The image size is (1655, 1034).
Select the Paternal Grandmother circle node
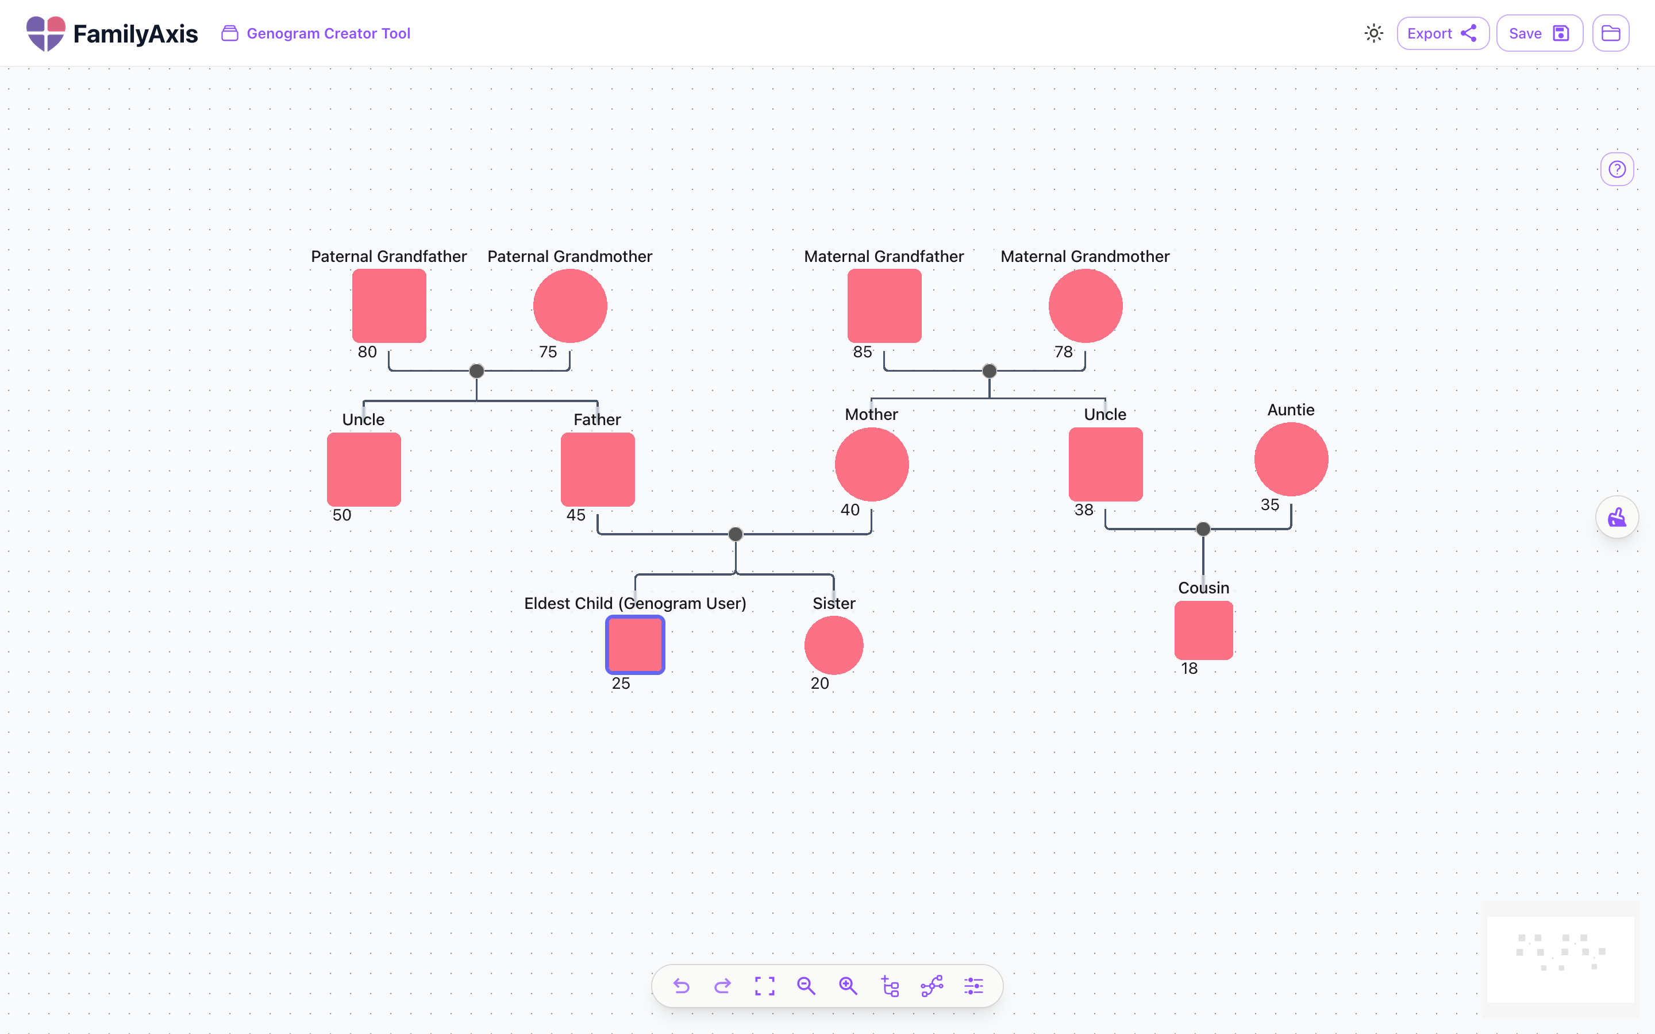(x=569, y=306)
